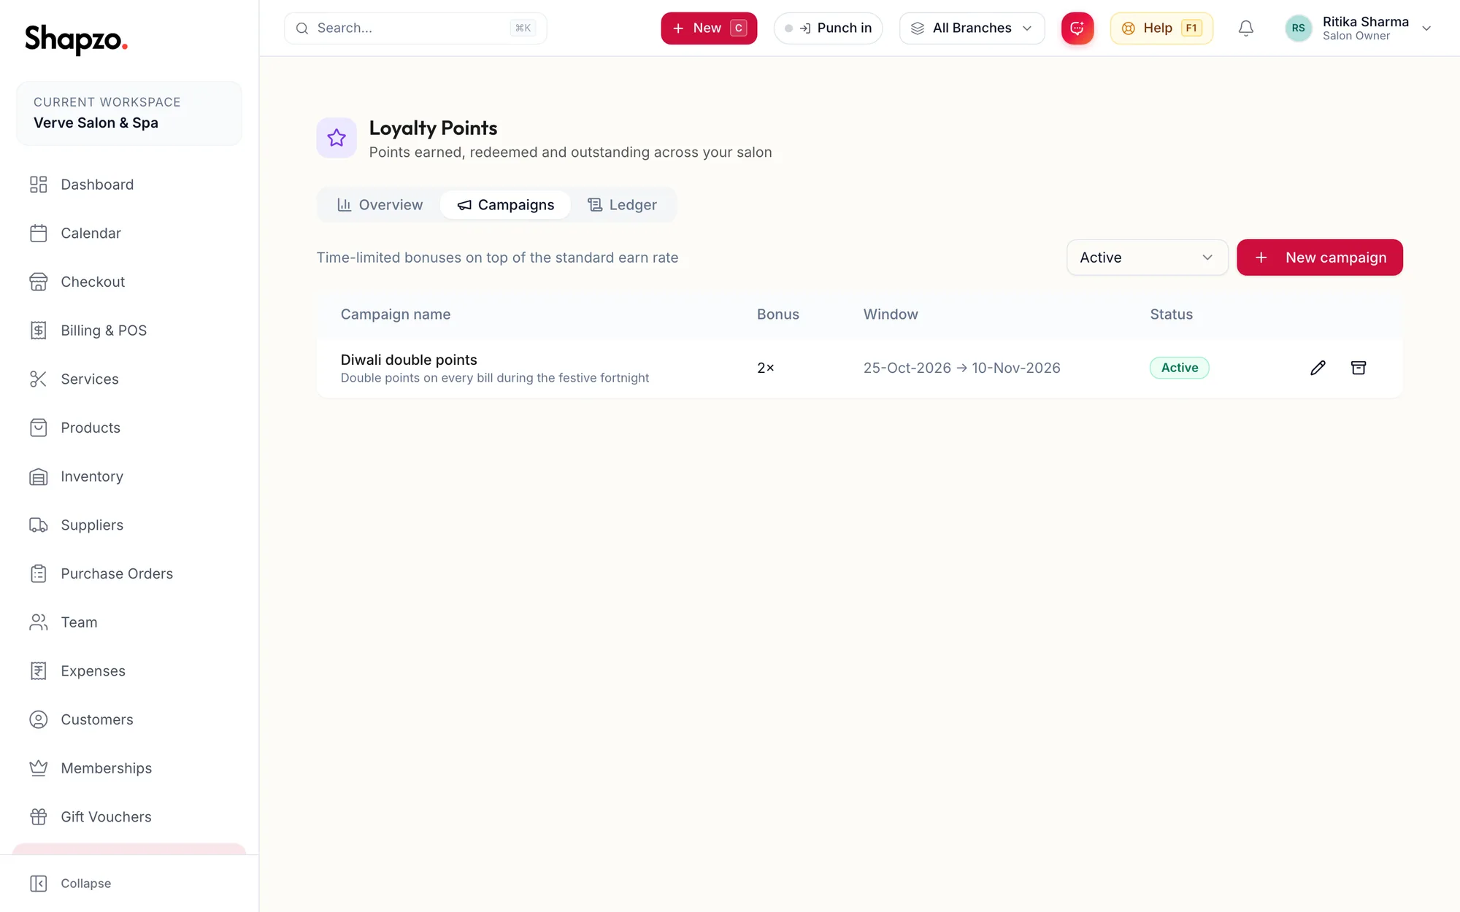Click the 2× bonus value
The height and width of the screenshot is (912, 1460).
click(x=765, y=368)
